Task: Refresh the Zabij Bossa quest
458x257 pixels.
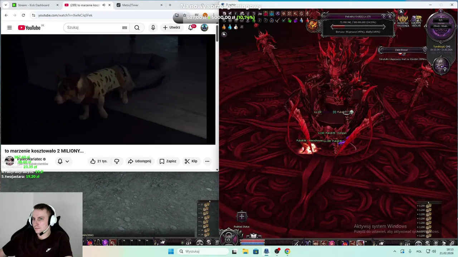Action: pyautogui.click(x=425, y=50)
